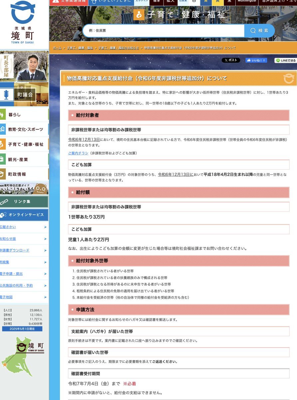Click the X ポスト share button
This screenshot has height=400, width=297.
231,60
